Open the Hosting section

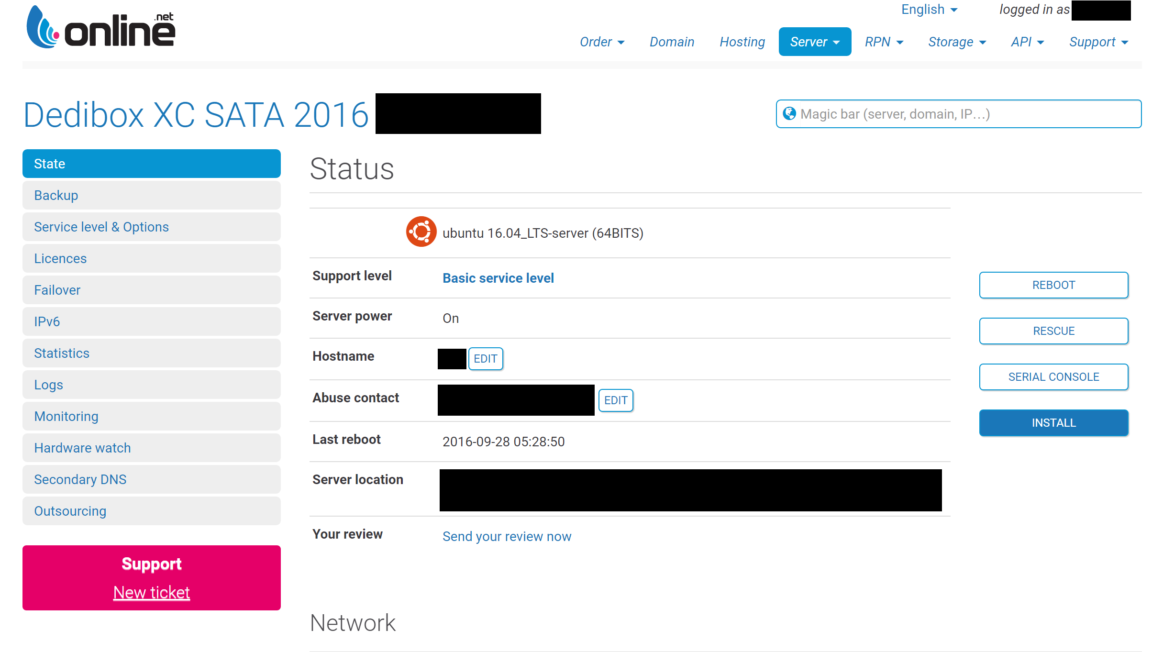742,42
